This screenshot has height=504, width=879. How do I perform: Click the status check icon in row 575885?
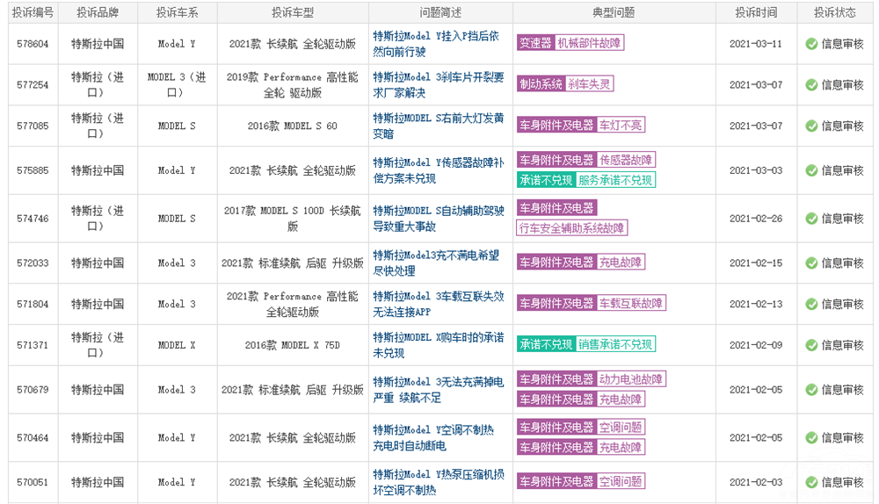tap(811, 170)
